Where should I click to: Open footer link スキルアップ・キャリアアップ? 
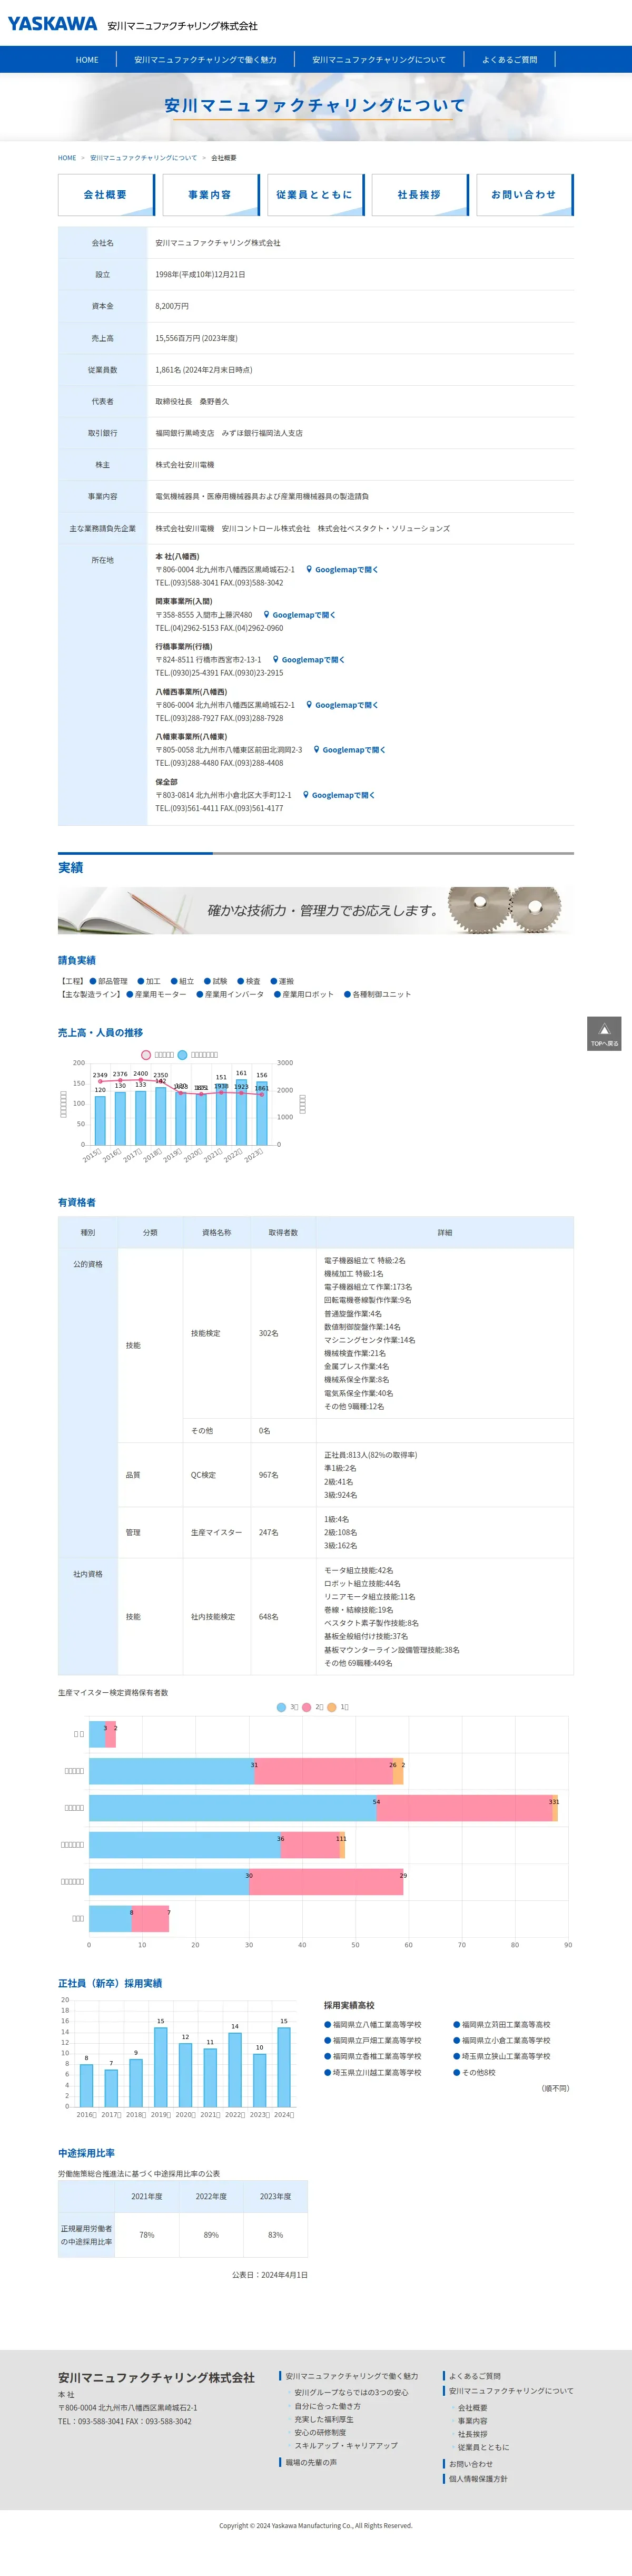click(346, 2445)
